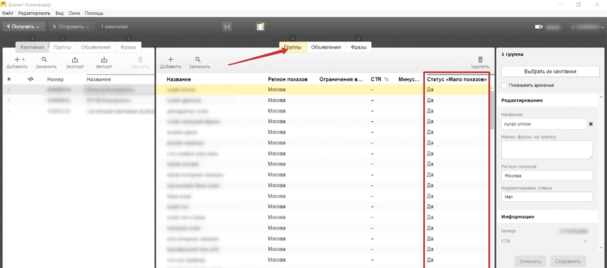Enable the Показывать архивные checkbox

[x=504, y=86]
